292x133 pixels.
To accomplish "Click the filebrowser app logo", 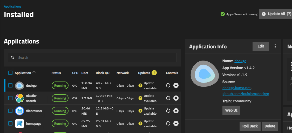I will click(19, 111).
